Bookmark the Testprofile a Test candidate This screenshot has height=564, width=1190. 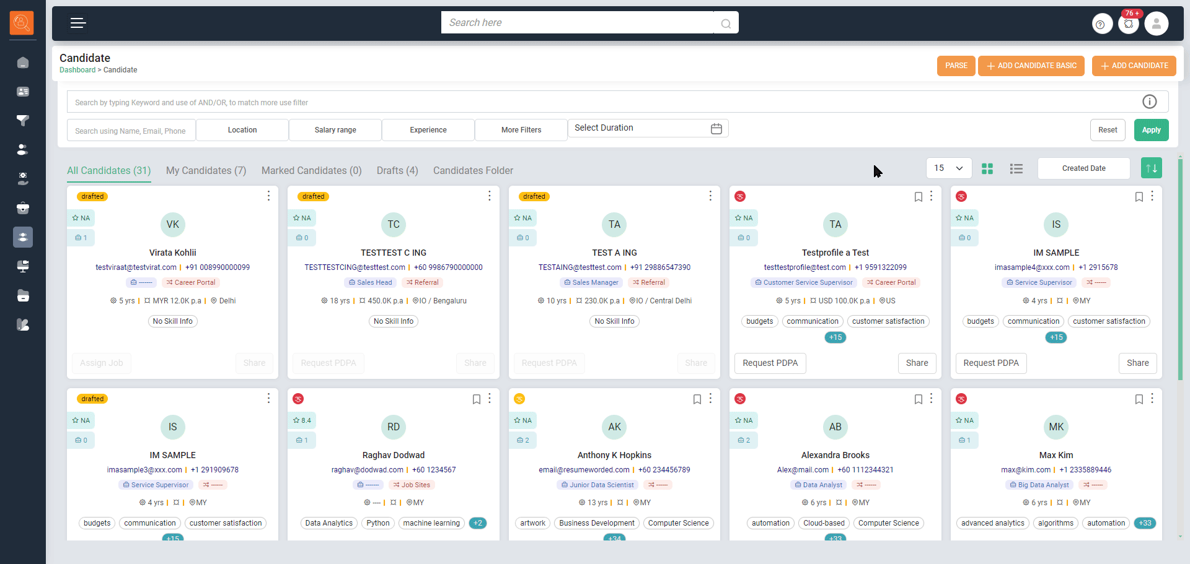[918, 197]
